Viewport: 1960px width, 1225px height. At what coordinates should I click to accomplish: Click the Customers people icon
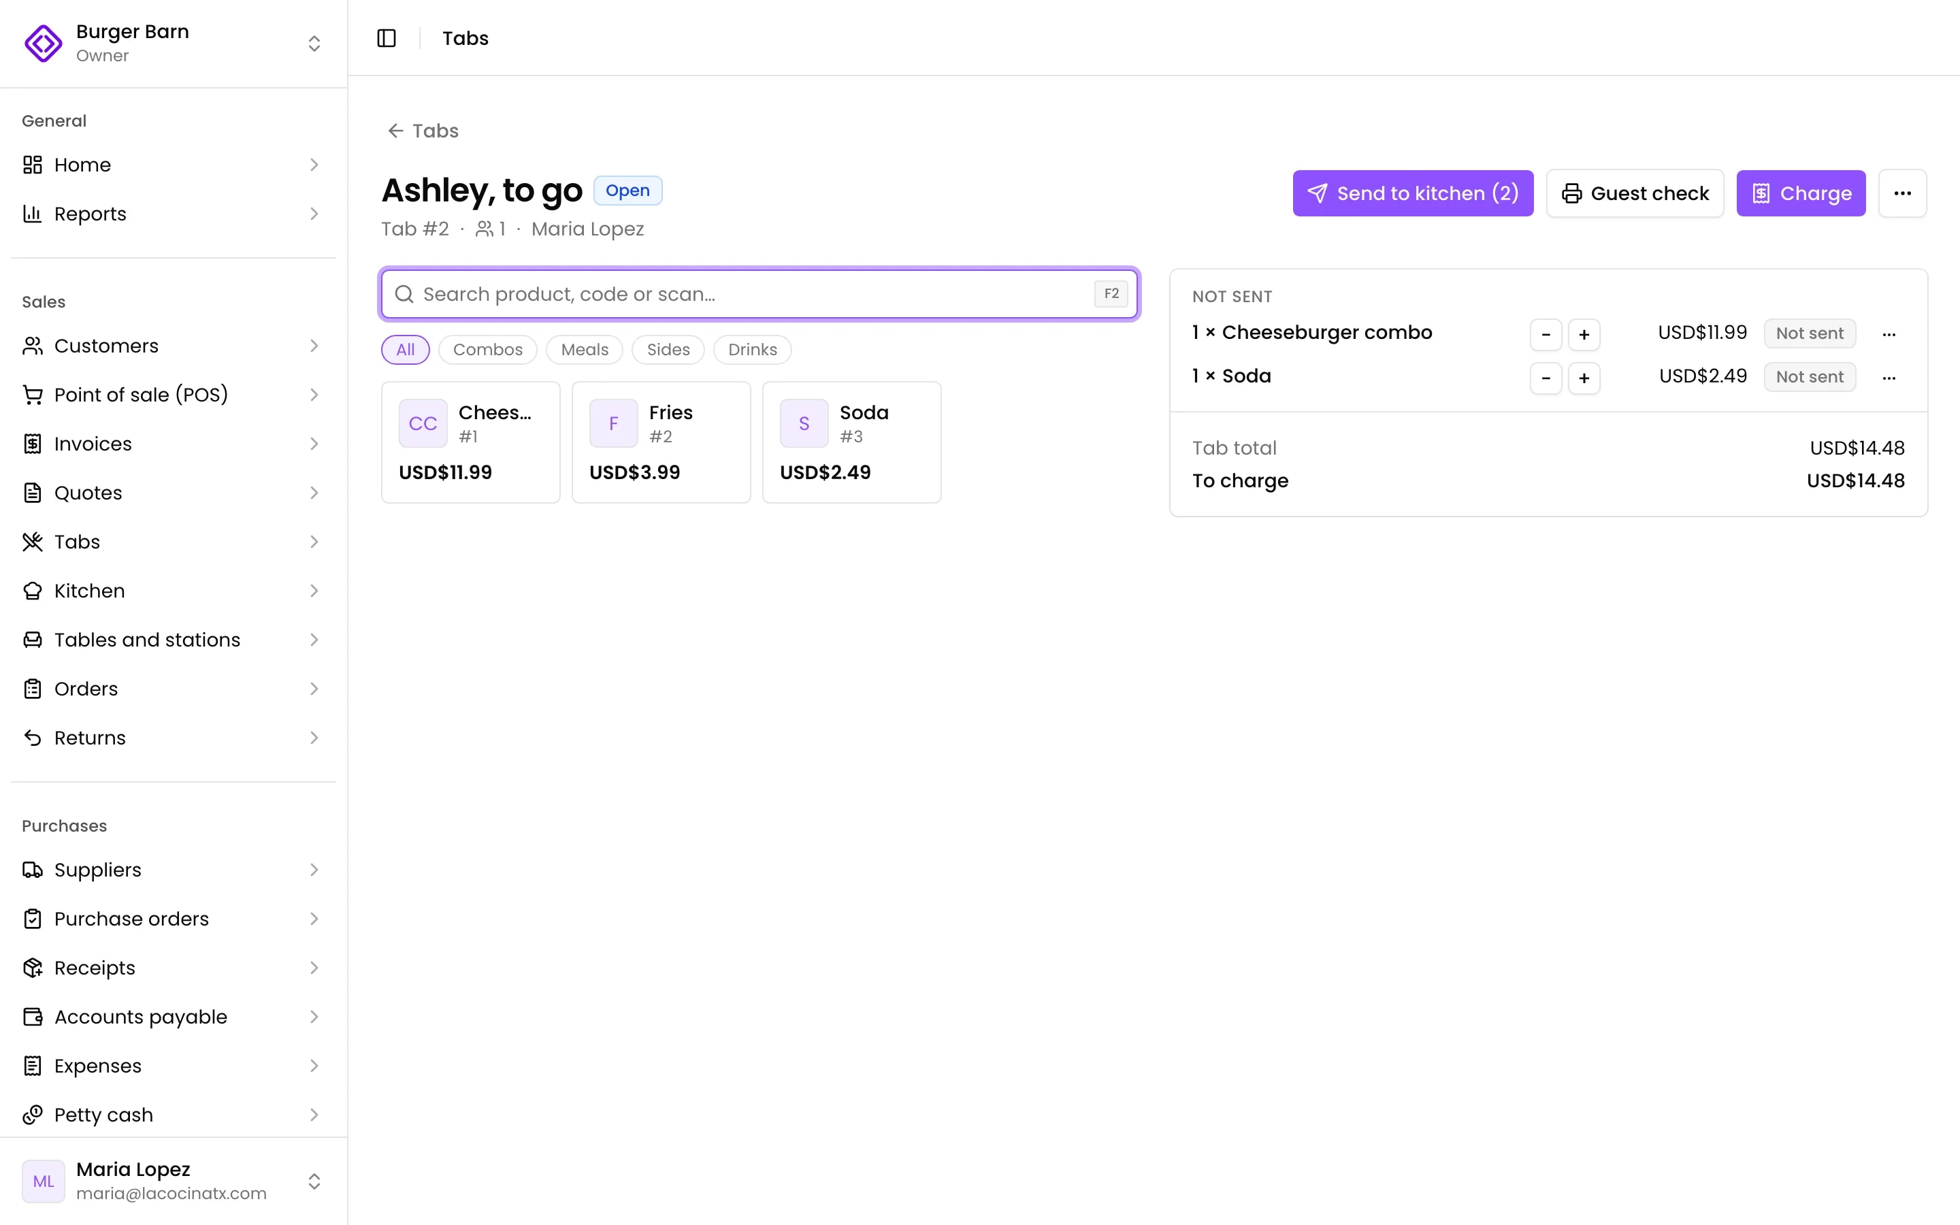[33, 346]
